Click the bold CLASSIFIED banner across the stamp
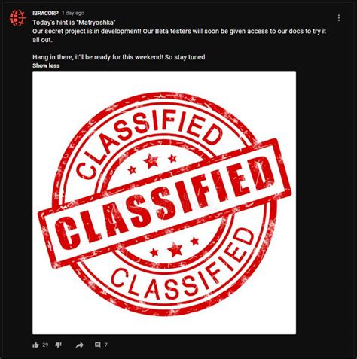 [164, 203]
